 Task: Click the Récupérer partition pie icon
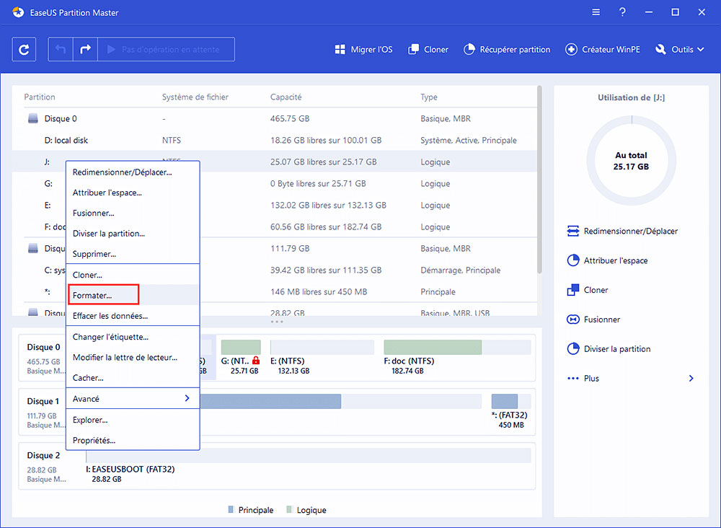[x=469, y=49]
